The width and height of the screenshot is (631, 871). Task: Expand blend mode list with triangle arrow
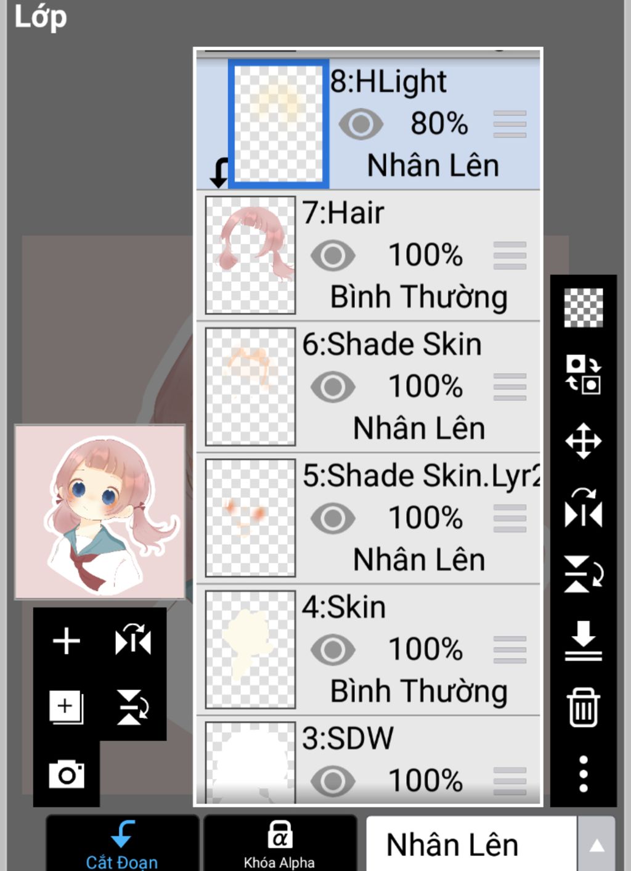tap(596, 845)
